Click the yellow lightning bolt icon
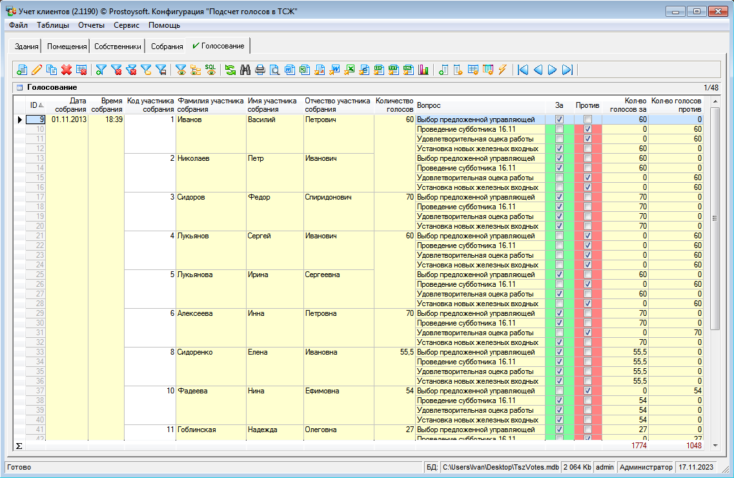734x478 pixels. point(502,70)
